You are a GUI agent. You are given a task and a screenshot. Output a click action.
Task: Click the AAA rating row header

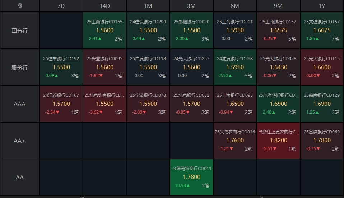tap(20, 104)
